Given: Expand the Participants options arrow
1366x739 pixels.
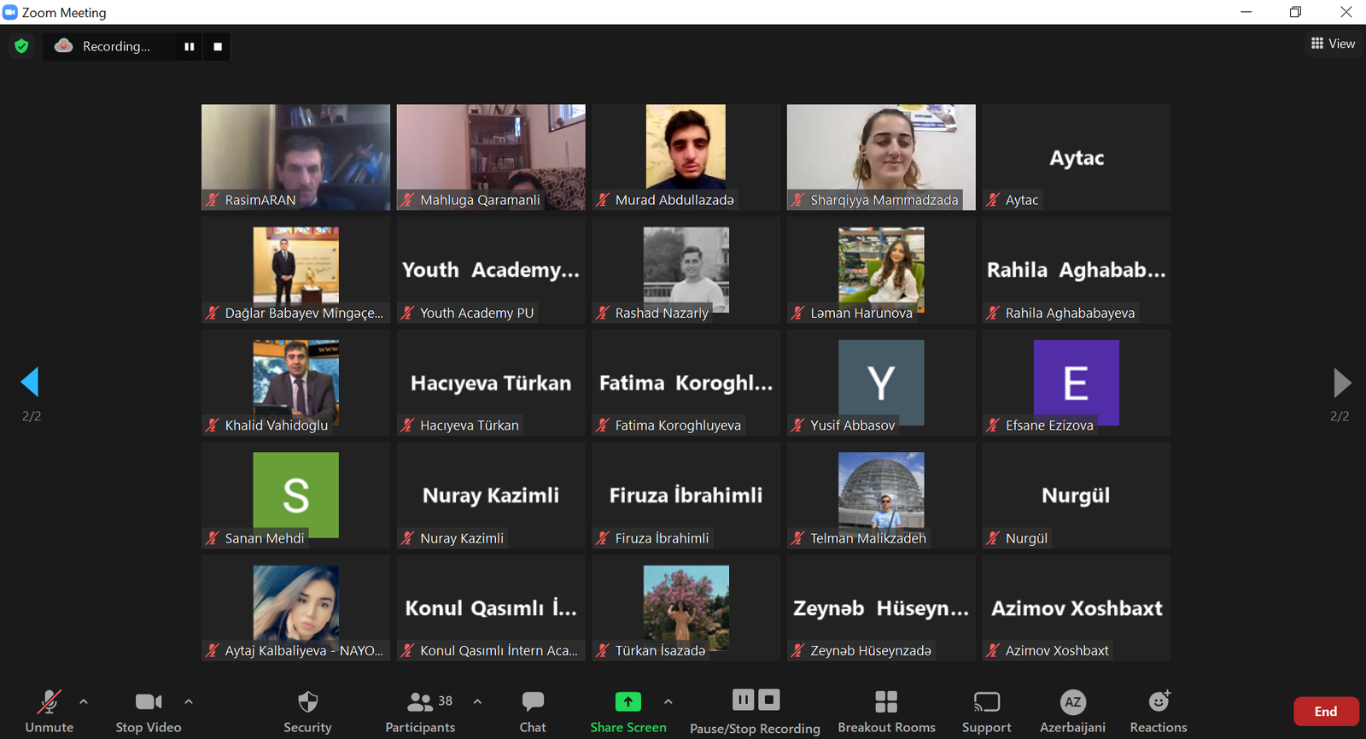Looking at the screenshot, I should click(477, 701).
